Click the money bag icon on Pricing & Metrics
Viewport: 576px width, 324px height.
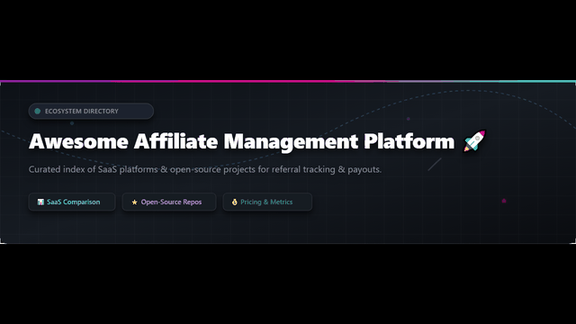pyautogui.click(x=234, y=202)
